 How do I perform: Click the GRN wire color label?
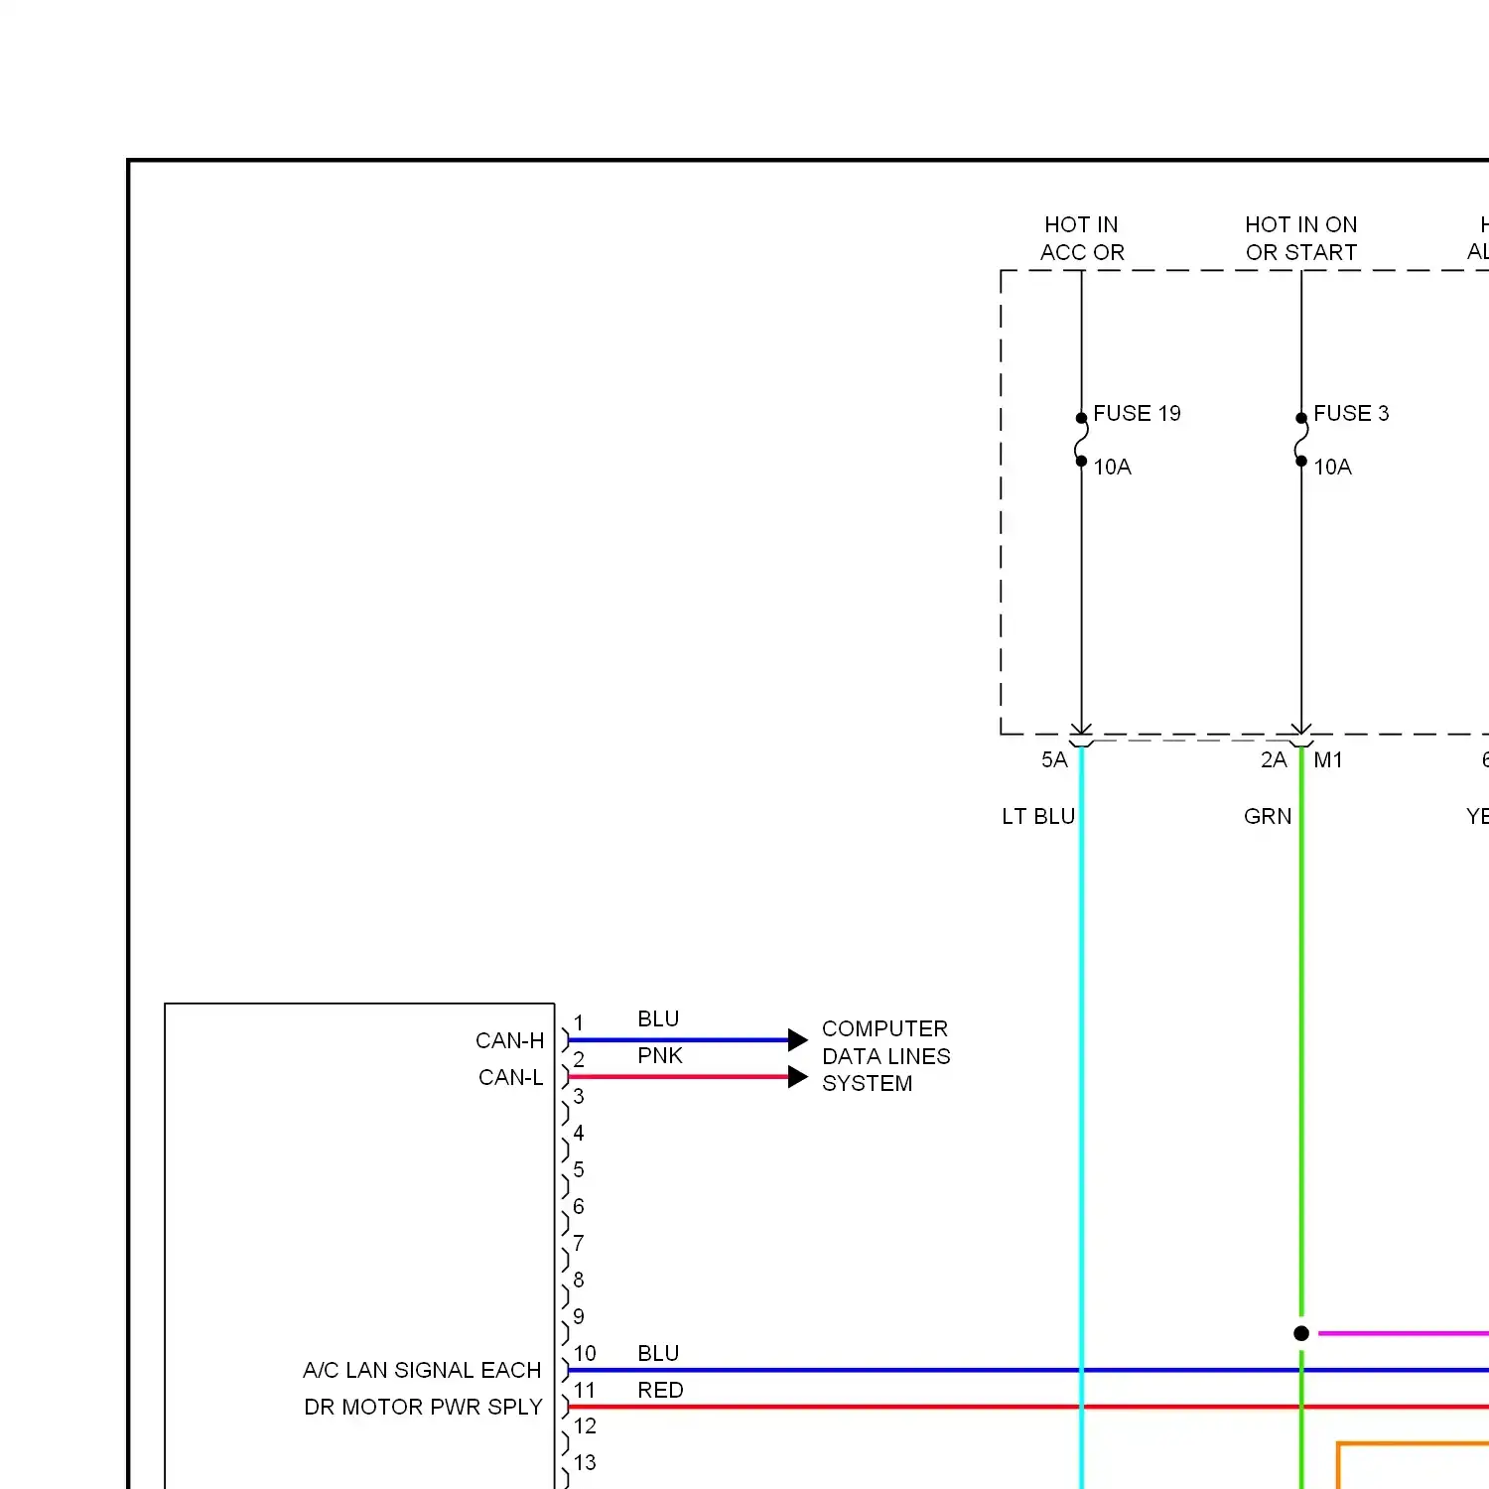1268,816
